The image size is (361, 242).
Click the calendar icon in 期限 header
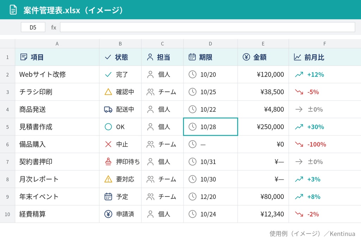(x=192, y=57)
